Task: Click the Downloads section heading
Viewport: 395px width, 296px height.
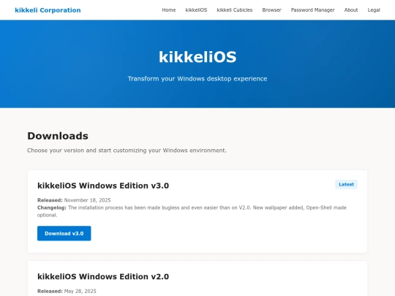Action: (x=58, y=136)
